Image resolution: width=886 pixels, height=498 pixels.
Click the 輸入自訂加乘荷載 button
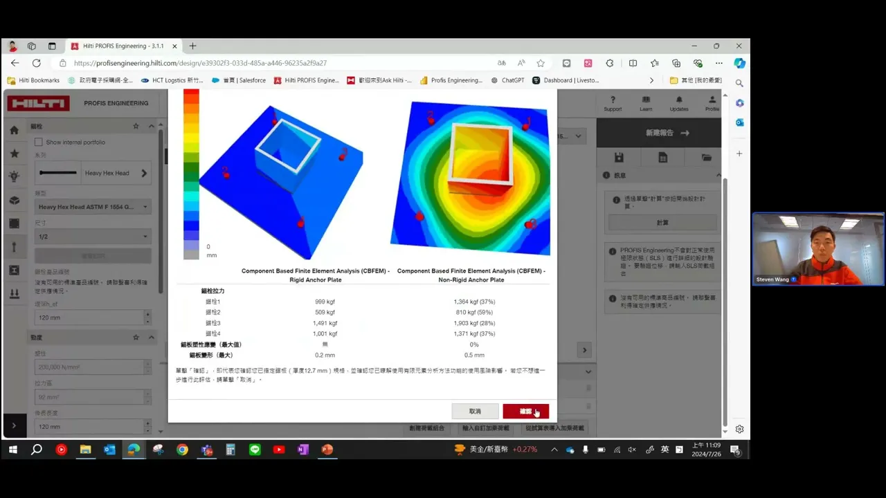click(x=485, y=428)
